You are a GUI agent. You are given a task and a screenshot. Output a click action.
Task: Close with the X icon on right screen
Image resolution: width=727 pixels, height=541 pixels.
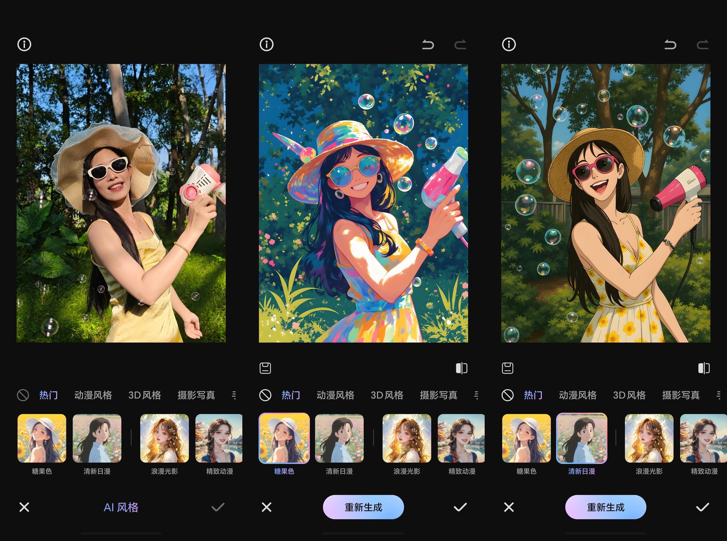(509, 507)
